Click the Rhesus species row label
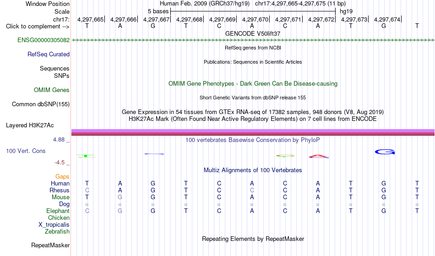The width and height of the screenshot is (435, 256). pyautogui.click(x=60, y=190)
